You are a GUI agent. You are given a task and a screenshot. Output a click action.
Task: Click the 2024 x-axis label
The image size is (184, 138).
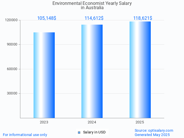pyautogui.click(x=92, y=122)
